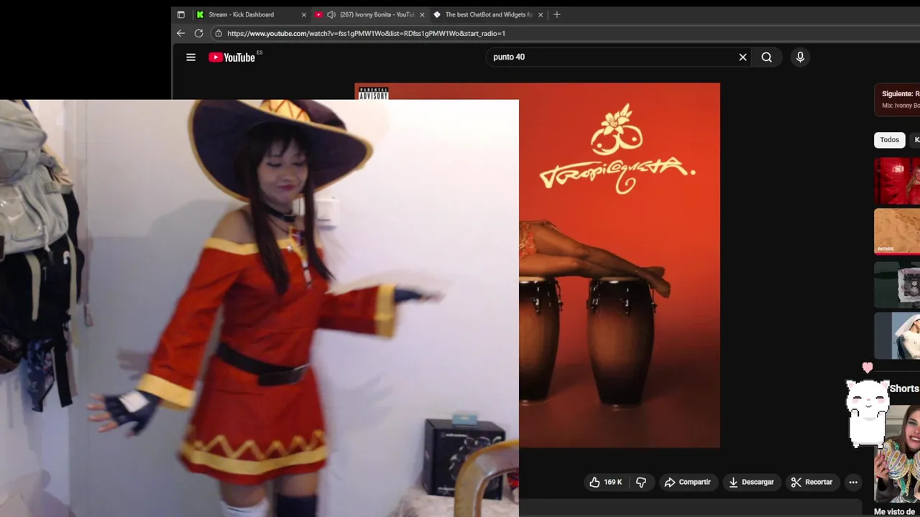Submit search with magnifier icon
This screenshot has height=517, width=920.
tap(767, 57)
